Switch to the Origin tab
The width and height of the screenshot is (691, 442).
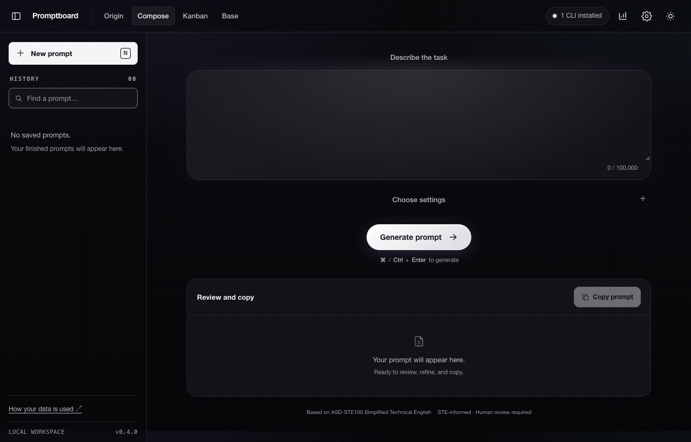[x=113, y=16]
